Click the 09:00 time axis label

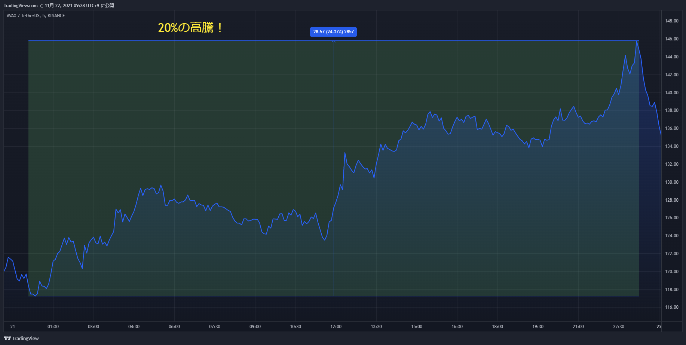click(x=255, y=327)
